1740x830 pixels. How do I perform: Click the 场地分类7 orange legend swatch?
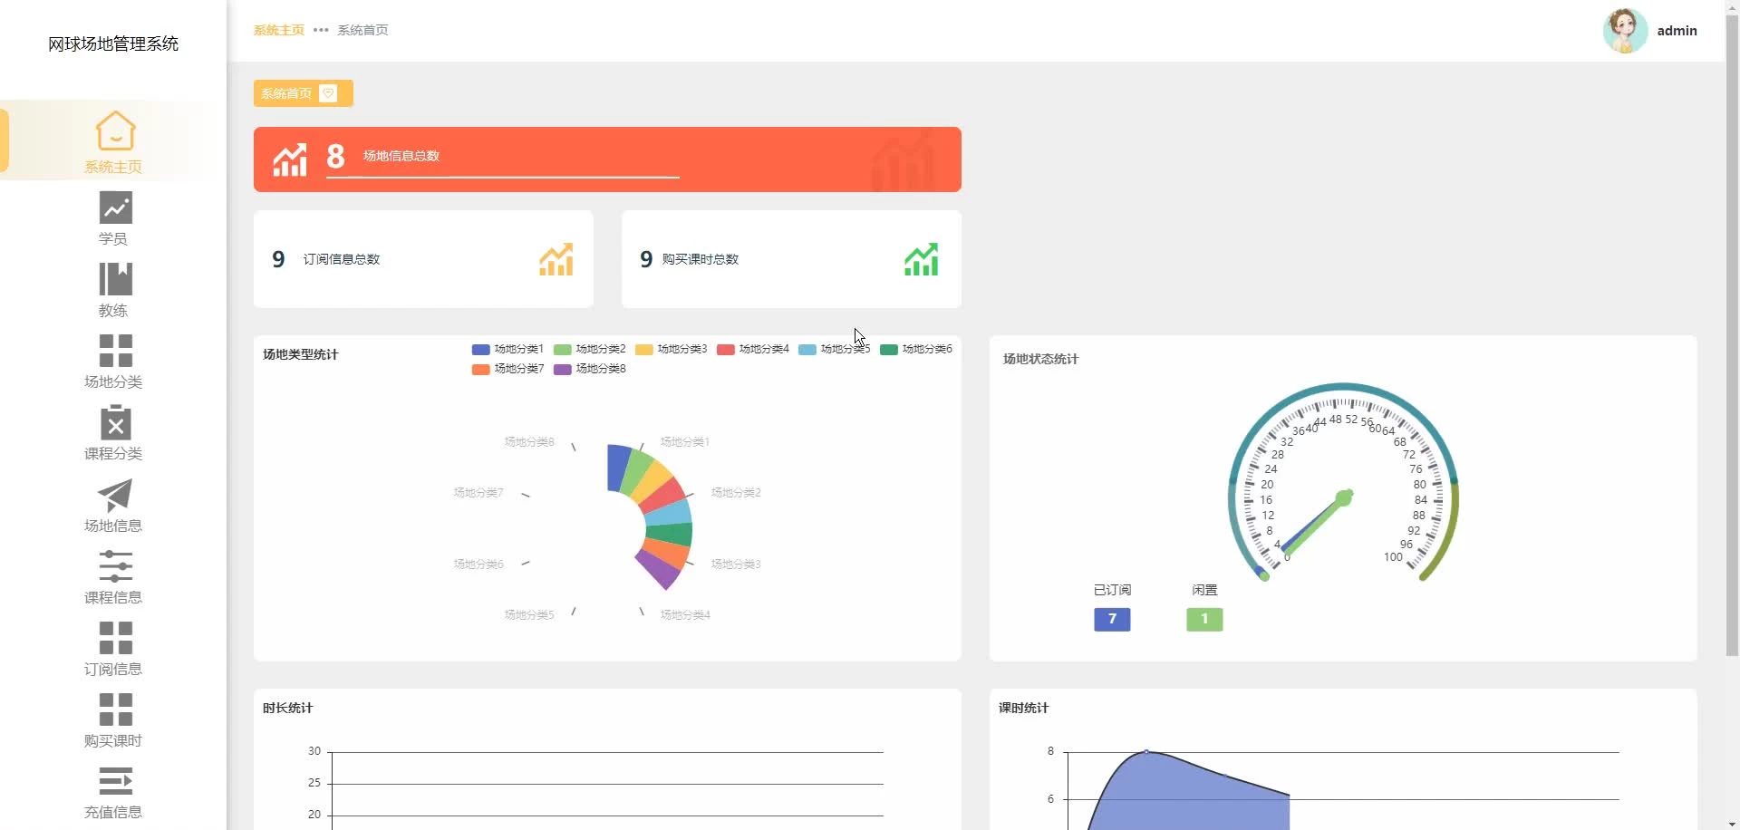coord(480,369)
